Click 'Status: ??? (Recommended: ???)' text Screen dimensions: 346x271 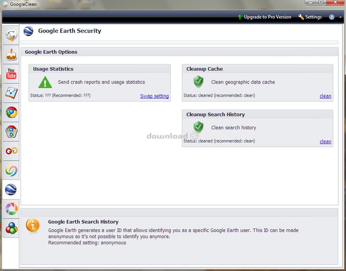[x=60, y=95]
